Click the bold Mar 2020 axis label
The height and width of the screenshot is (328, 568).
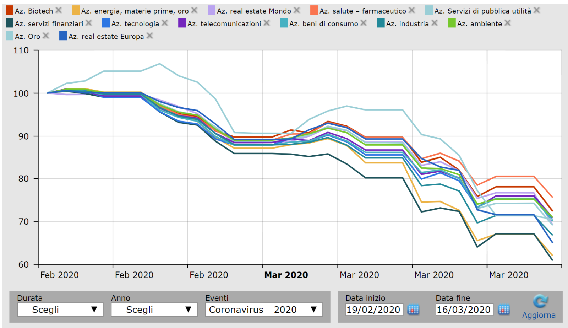[286, 275]
